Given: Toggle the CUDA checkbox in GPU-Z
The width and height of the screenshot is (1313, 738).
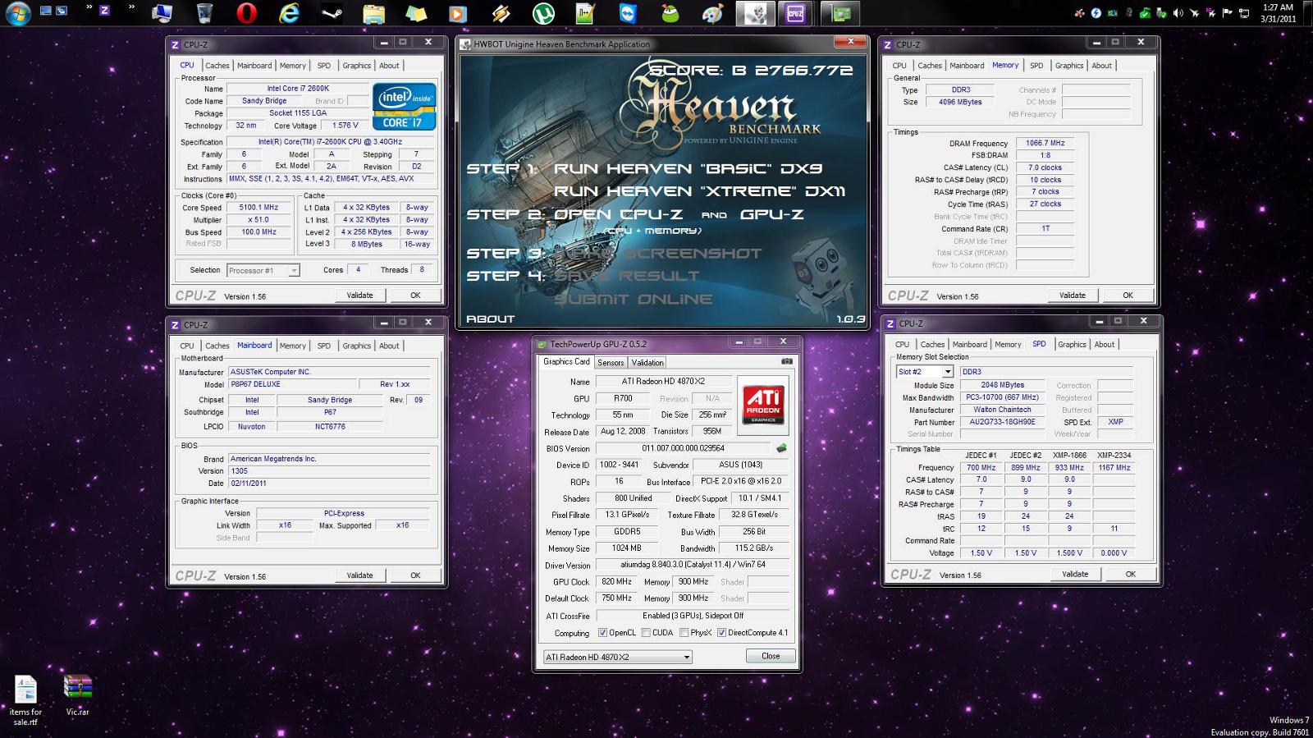Looking at the screenshot, I should coord(646,633).
